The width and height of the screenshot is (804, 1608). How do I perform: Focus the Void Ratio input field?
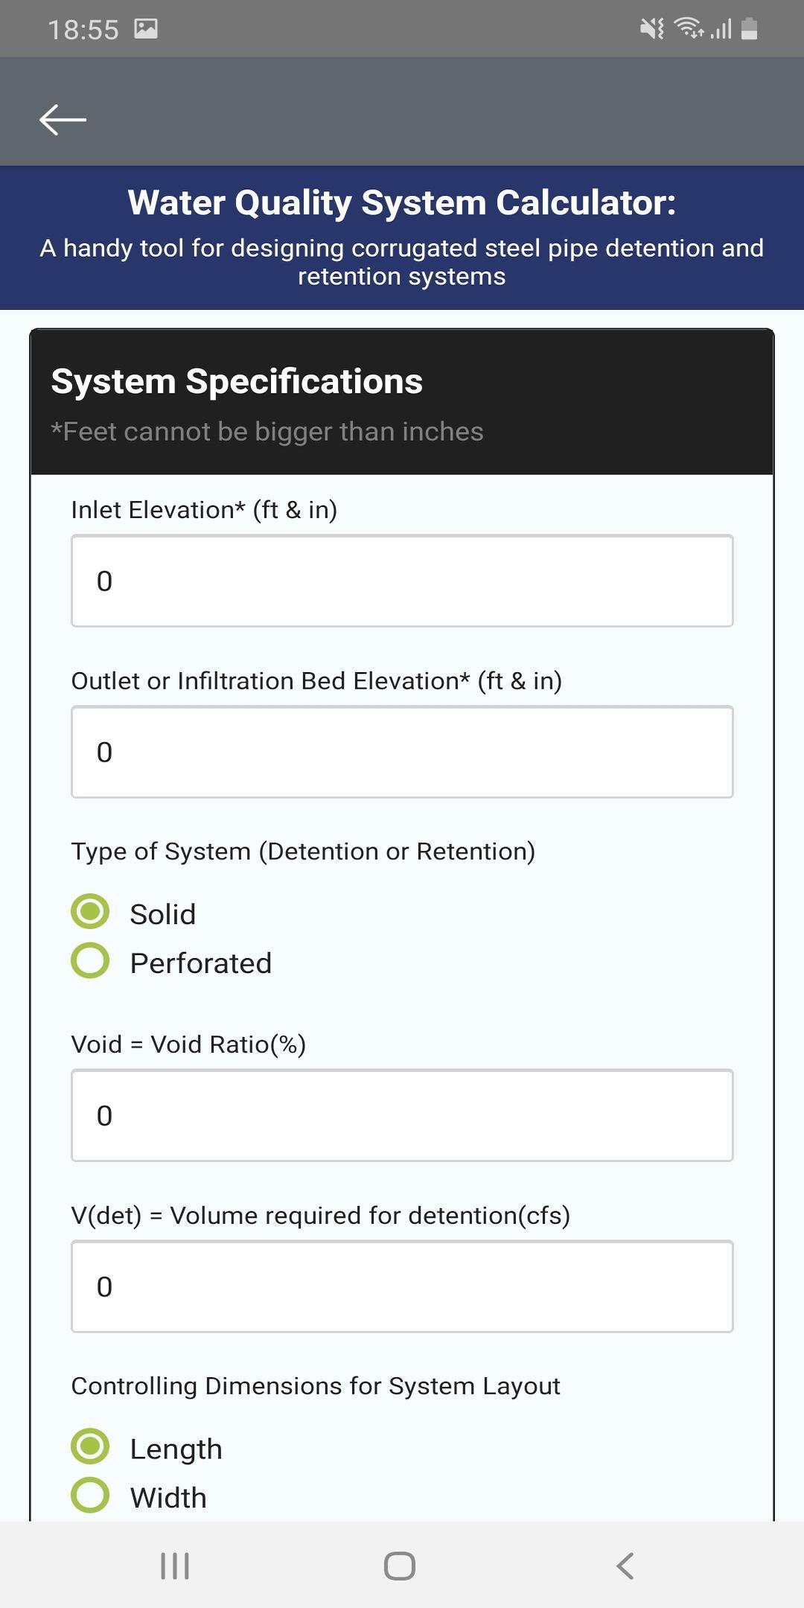(x=402, y=1115)
